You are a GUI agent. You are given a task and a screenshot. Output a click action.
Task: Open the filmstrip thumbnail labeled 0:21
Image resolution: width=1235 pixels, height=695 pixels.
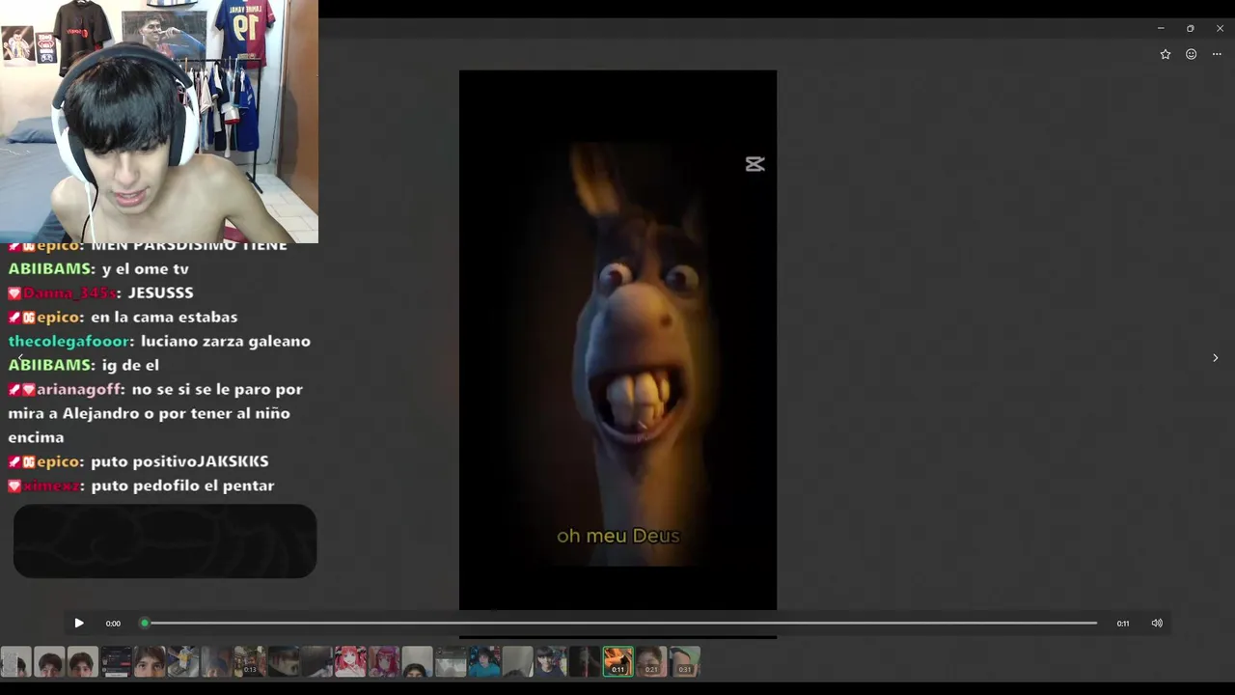tap(651, 662)
